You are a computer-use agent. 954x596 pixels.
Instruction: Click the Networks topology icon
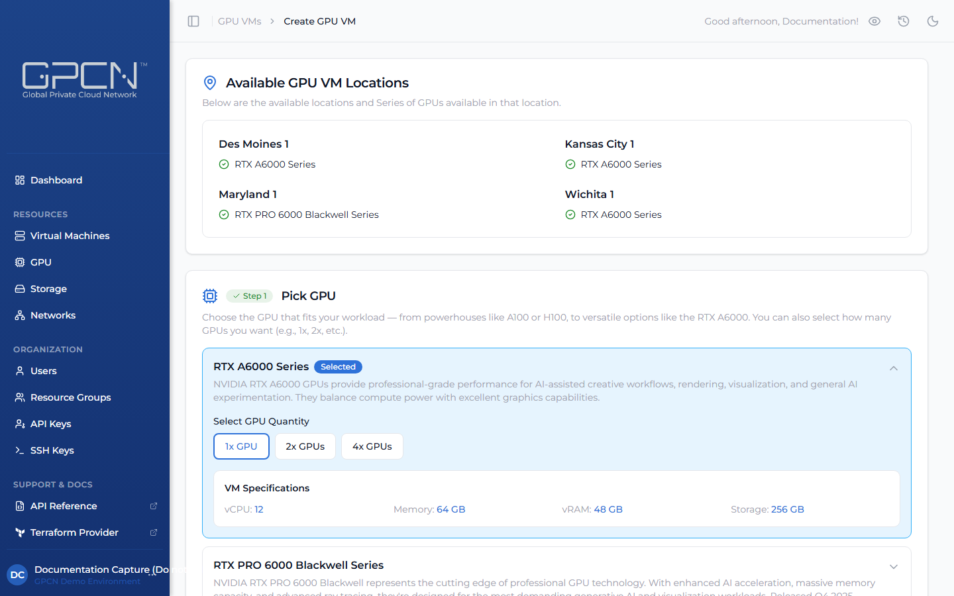(x=20, y=315)
